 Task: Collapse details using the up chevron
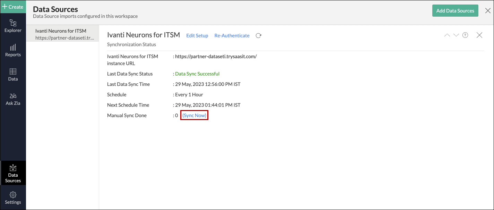(447, 35)
